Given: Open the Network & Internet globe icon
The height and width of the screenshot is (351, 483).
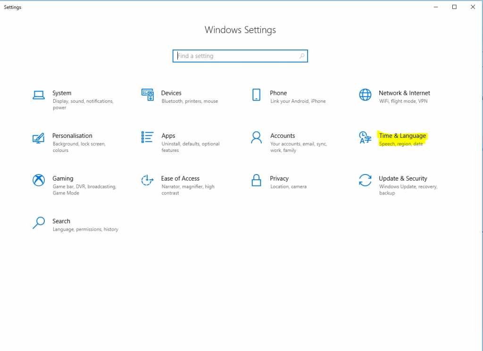Looking at the screenshot, I should tap(365, 95).
